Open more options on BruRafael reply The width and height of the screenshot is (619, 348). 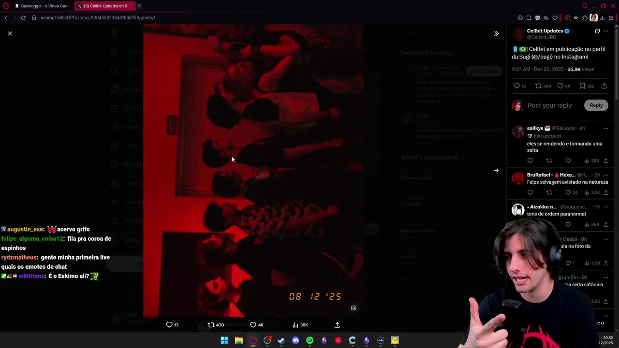point(606,174)
